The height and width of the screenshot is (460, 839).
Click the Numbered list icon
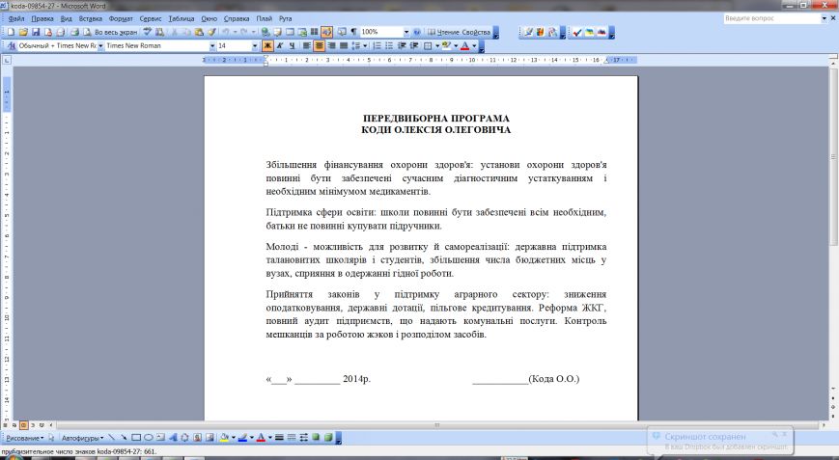coord(377,46)
